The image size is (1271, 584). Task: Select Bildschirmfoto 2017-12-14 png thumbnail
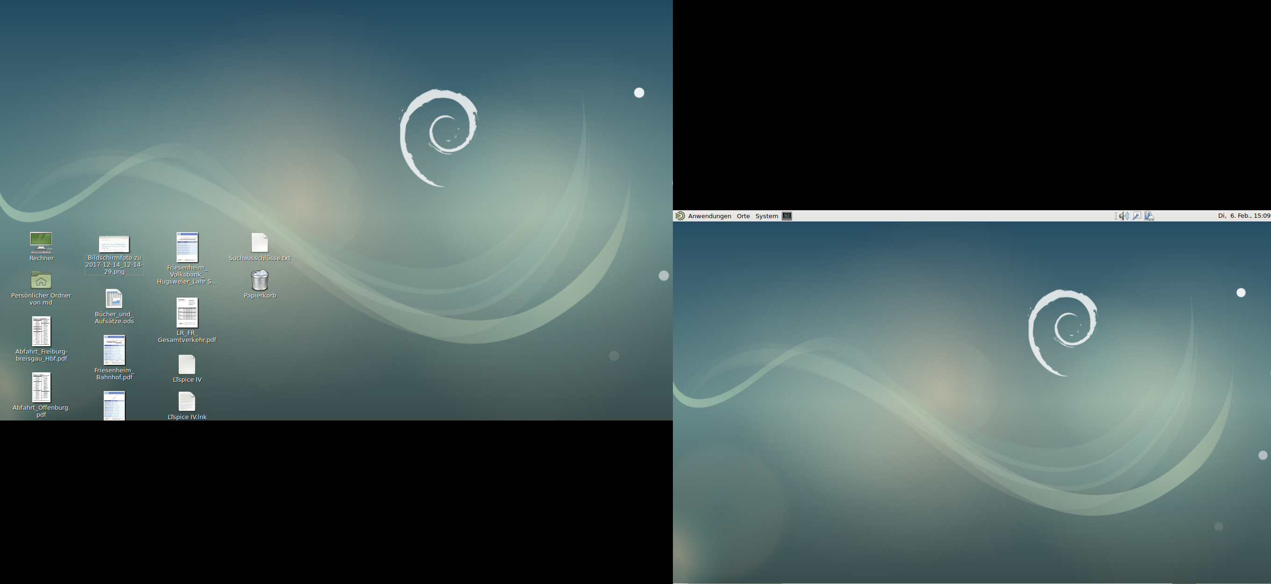[x=114, y=244]
